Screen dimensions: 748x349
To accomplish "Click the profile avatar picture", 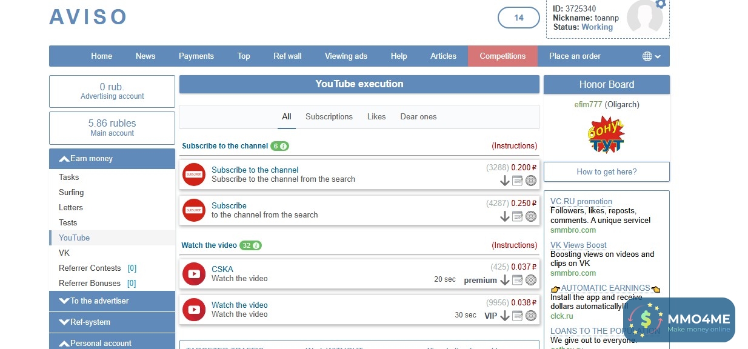I will [644, 16].
